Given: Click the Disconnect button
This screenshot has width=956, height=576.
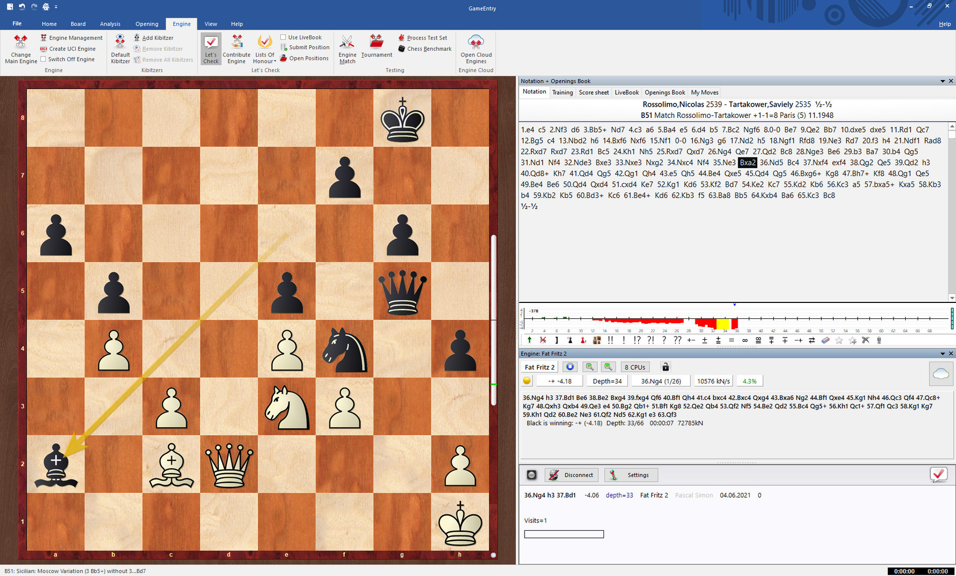Looking at the screenshot, I should pyautogui.click(x=571, y=475).
